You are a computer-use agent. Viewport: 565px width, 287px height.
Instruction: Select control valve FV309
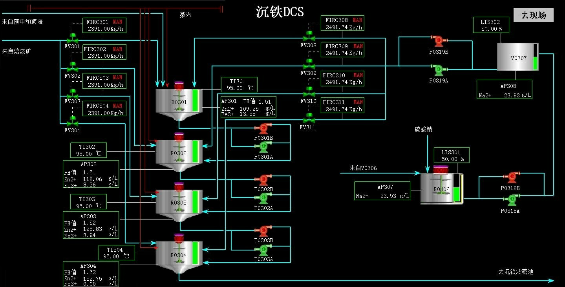(x=309, y=64)
